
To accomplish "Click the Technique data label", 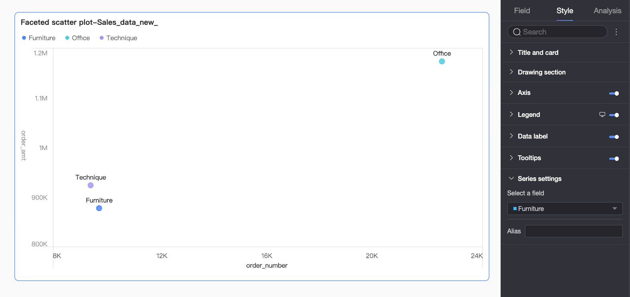I will click(x=91, y=177).
